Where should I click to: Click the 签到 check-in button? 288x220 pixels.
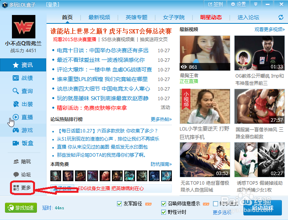215,4
